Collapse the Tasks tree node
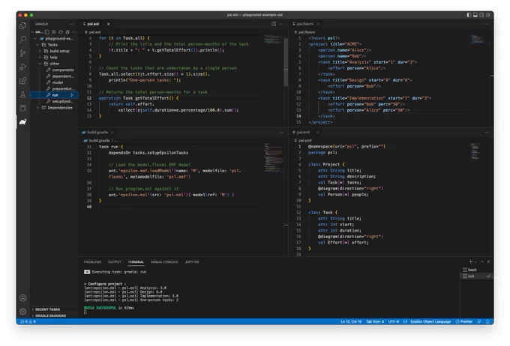This screenshot has width=510, height=346. pos(37,44)
